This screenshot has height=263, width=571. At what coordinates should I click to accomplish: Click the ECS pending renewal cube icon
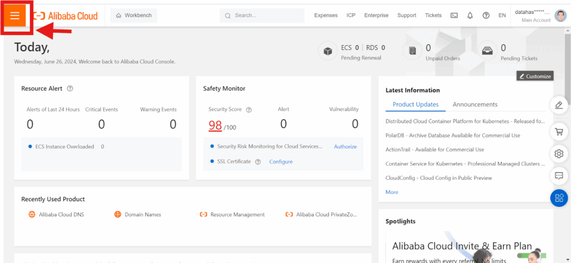click(x=328, y=51)
